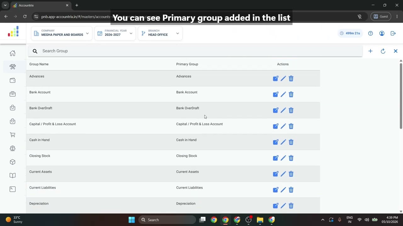Viewport: 403px width, 226px height.
Task: Close the group list panel
Action: point(395,51)
